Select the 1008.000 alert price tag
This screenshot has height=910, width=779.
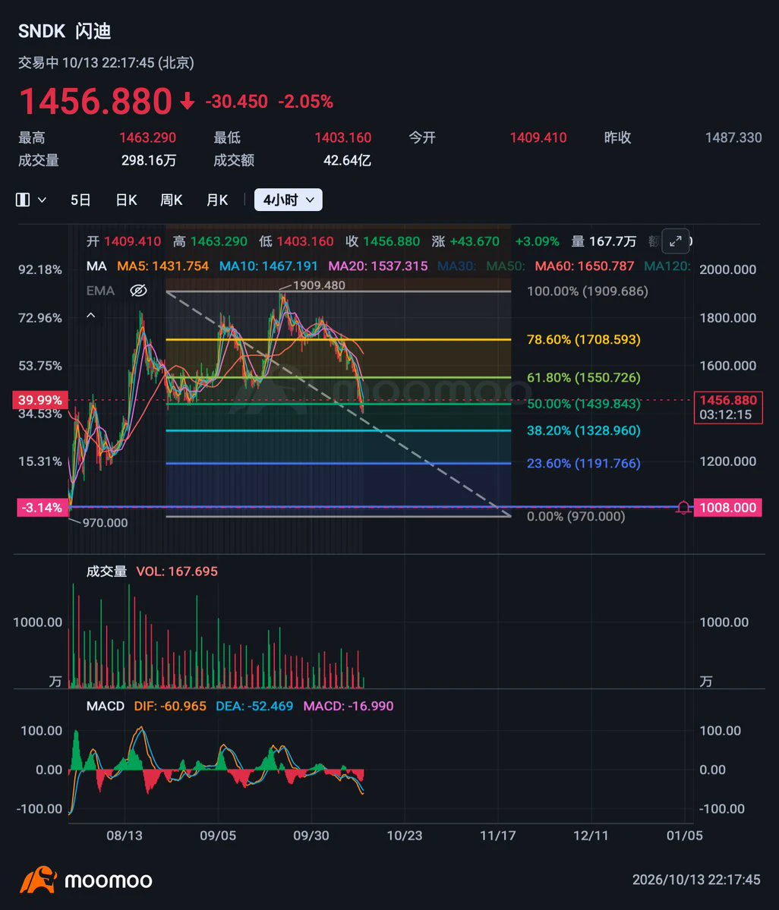point(727,507)
